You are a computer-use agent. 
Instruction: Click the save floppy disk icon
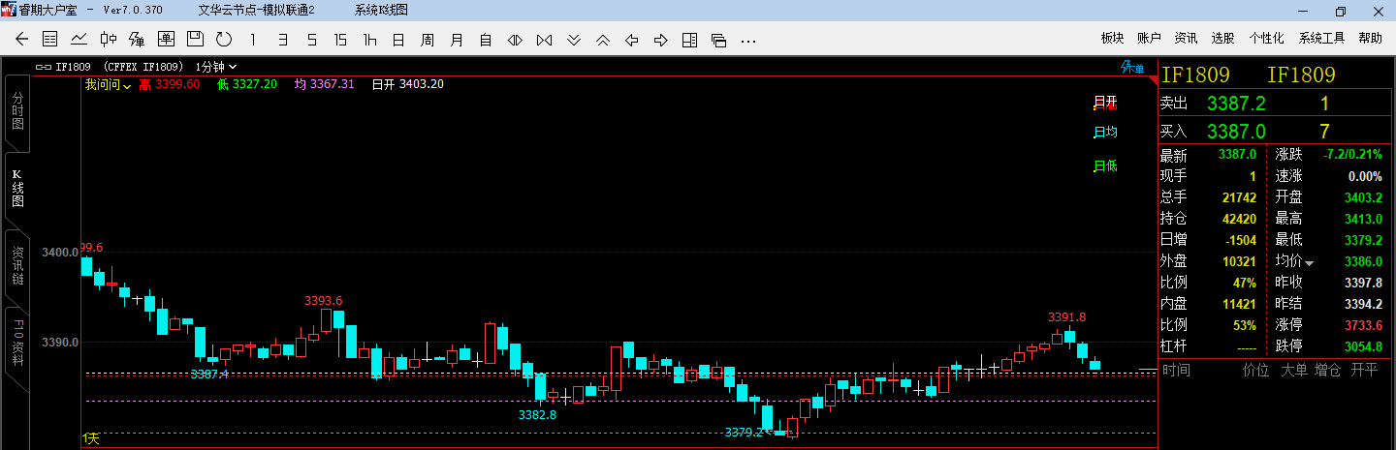click(195, 40)
